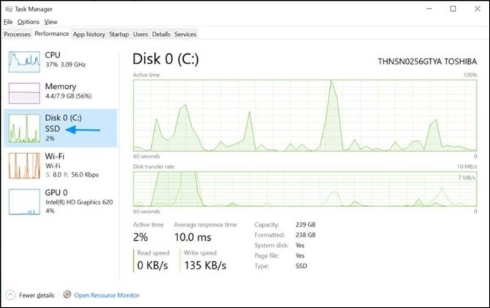Screen dimensions: 490x308
Task: Select the Wi-Fi activity graph thumbnail
Action: (x=24, y=166)
